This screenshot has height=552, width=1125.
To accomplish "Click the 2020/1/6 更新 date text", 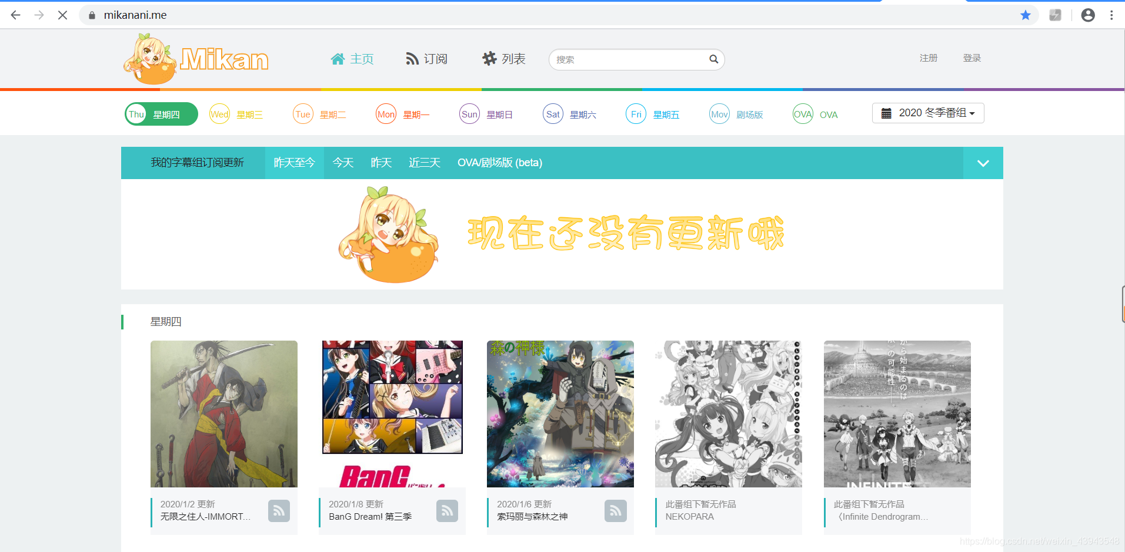I will click(x=524, y=504).
